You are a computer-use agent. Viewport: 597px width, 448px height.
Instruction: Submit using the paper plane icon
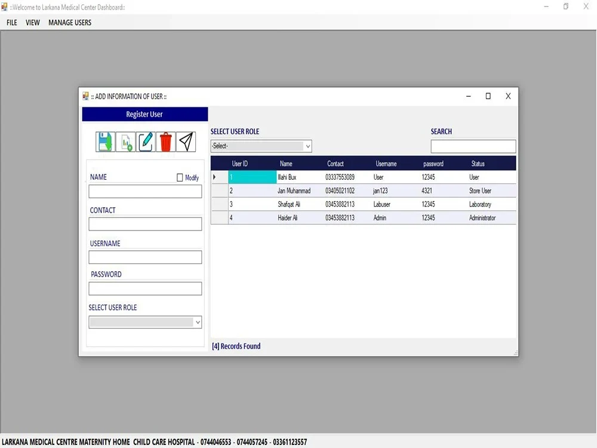pyautogui.click(x=186, y=142)
